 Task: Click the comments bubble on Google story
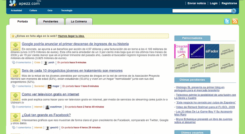[14, 63]
